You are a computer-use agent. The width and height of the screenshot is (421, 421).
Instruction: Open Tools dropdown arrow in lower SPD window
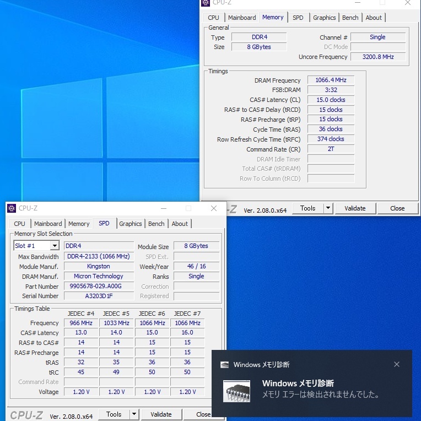pos(134,414)
